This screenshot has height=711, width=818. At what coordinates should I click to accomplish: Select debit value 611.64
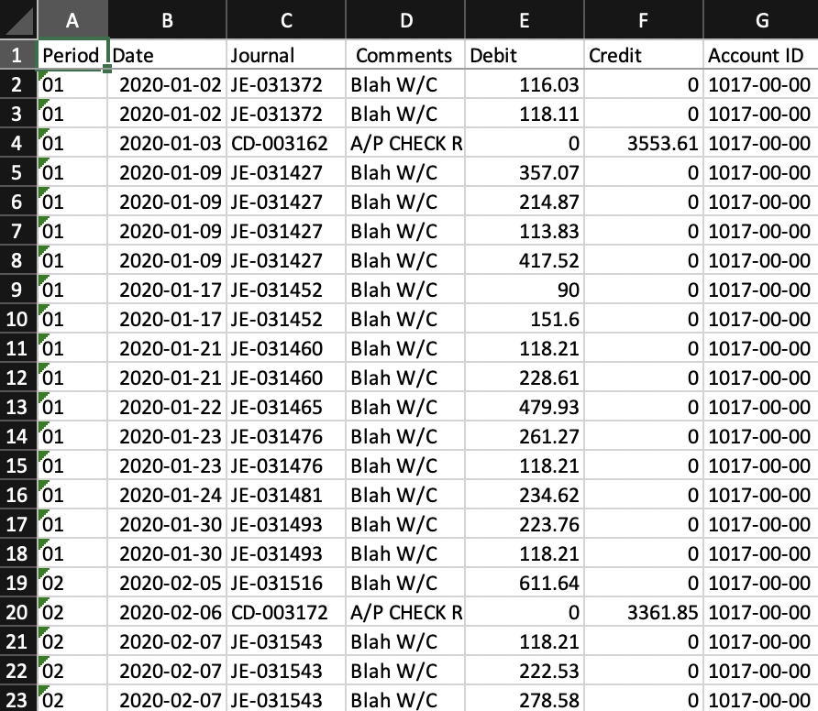(x=525, y=582)
